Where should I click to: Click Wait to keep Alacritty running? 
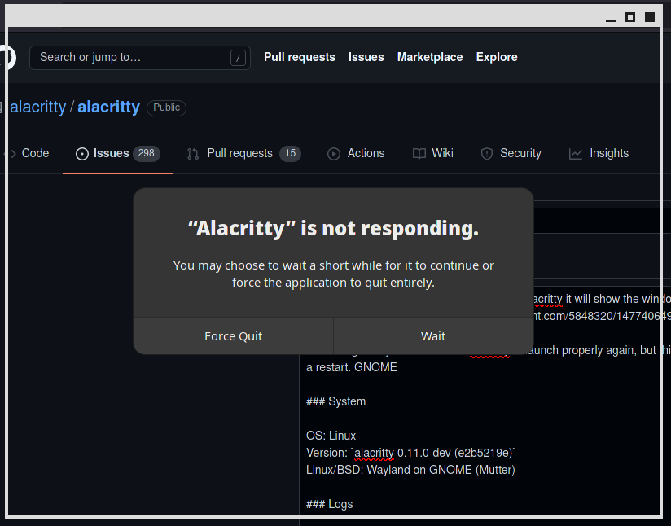[x=433, y=336]
